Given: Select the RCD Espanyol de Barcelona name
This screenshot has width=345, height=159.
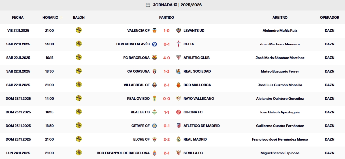Looking at the screenshot, I should click(123, 153).
